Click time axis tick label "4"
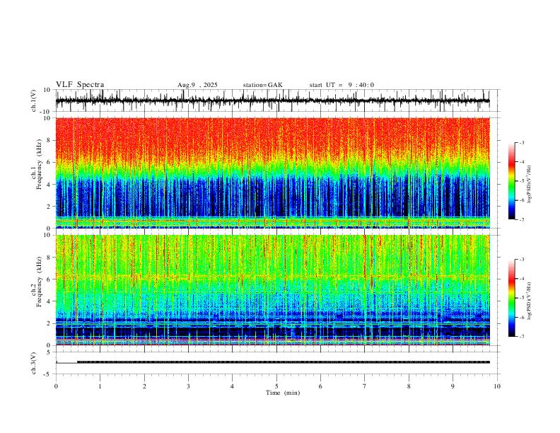 232,386
